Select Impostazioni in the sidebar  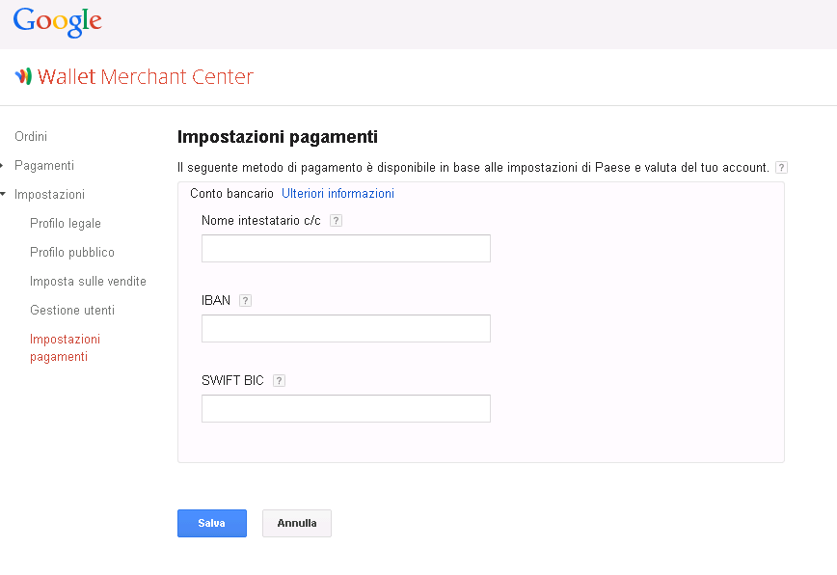point(49,194)
